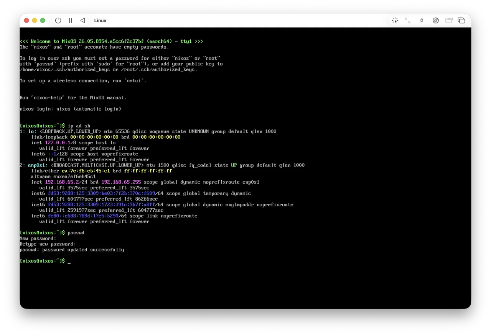Click the empty passwords notice line
Image resolution: width=491 pixels, height=335 pixels.
(94, 47)
